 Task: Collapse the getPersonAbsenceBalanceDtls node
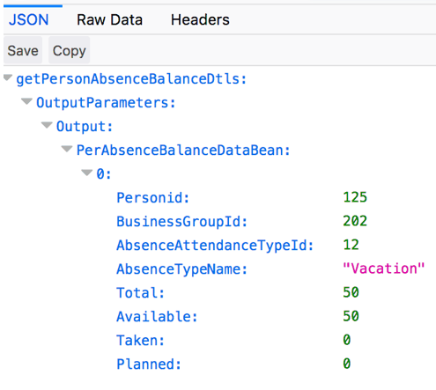tap(8, 78)
